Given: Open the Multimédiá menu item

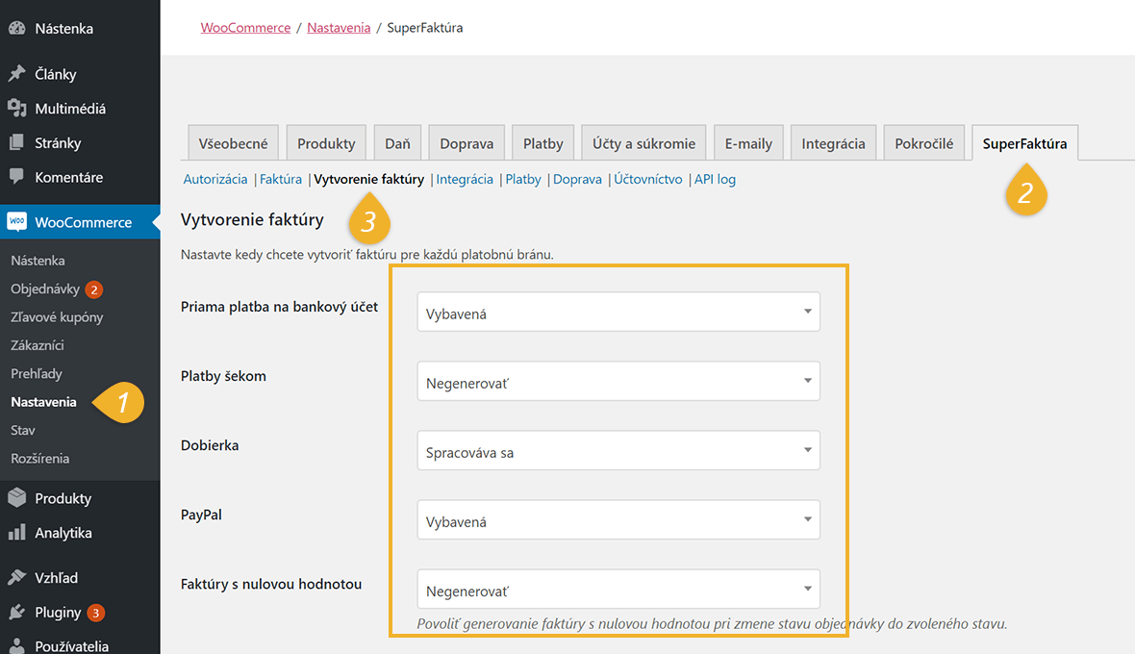Looking at the screenshot, I should [x=70, y=109].
